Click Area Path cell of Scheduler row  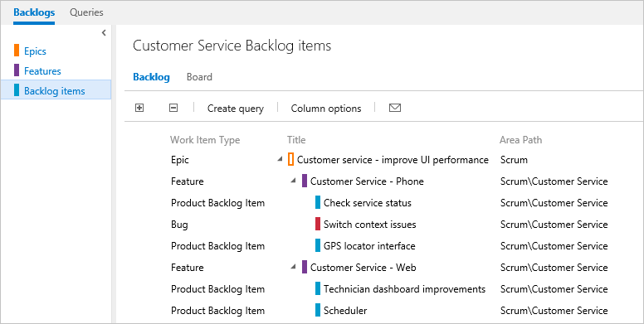tap(554, 311)
